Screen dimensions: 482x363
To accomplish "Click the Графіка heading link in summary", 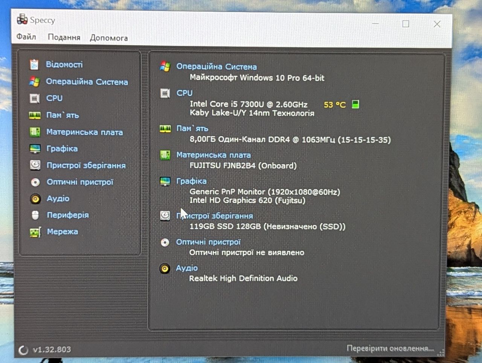I will point(191,181).
